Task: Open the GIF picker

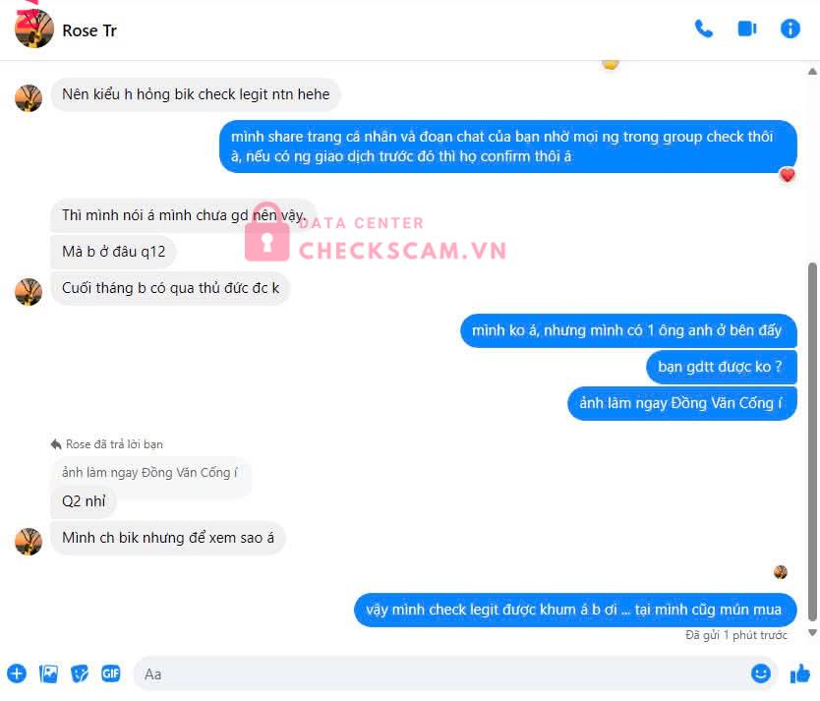Action: pyautogui.click(x=111, y=673)
